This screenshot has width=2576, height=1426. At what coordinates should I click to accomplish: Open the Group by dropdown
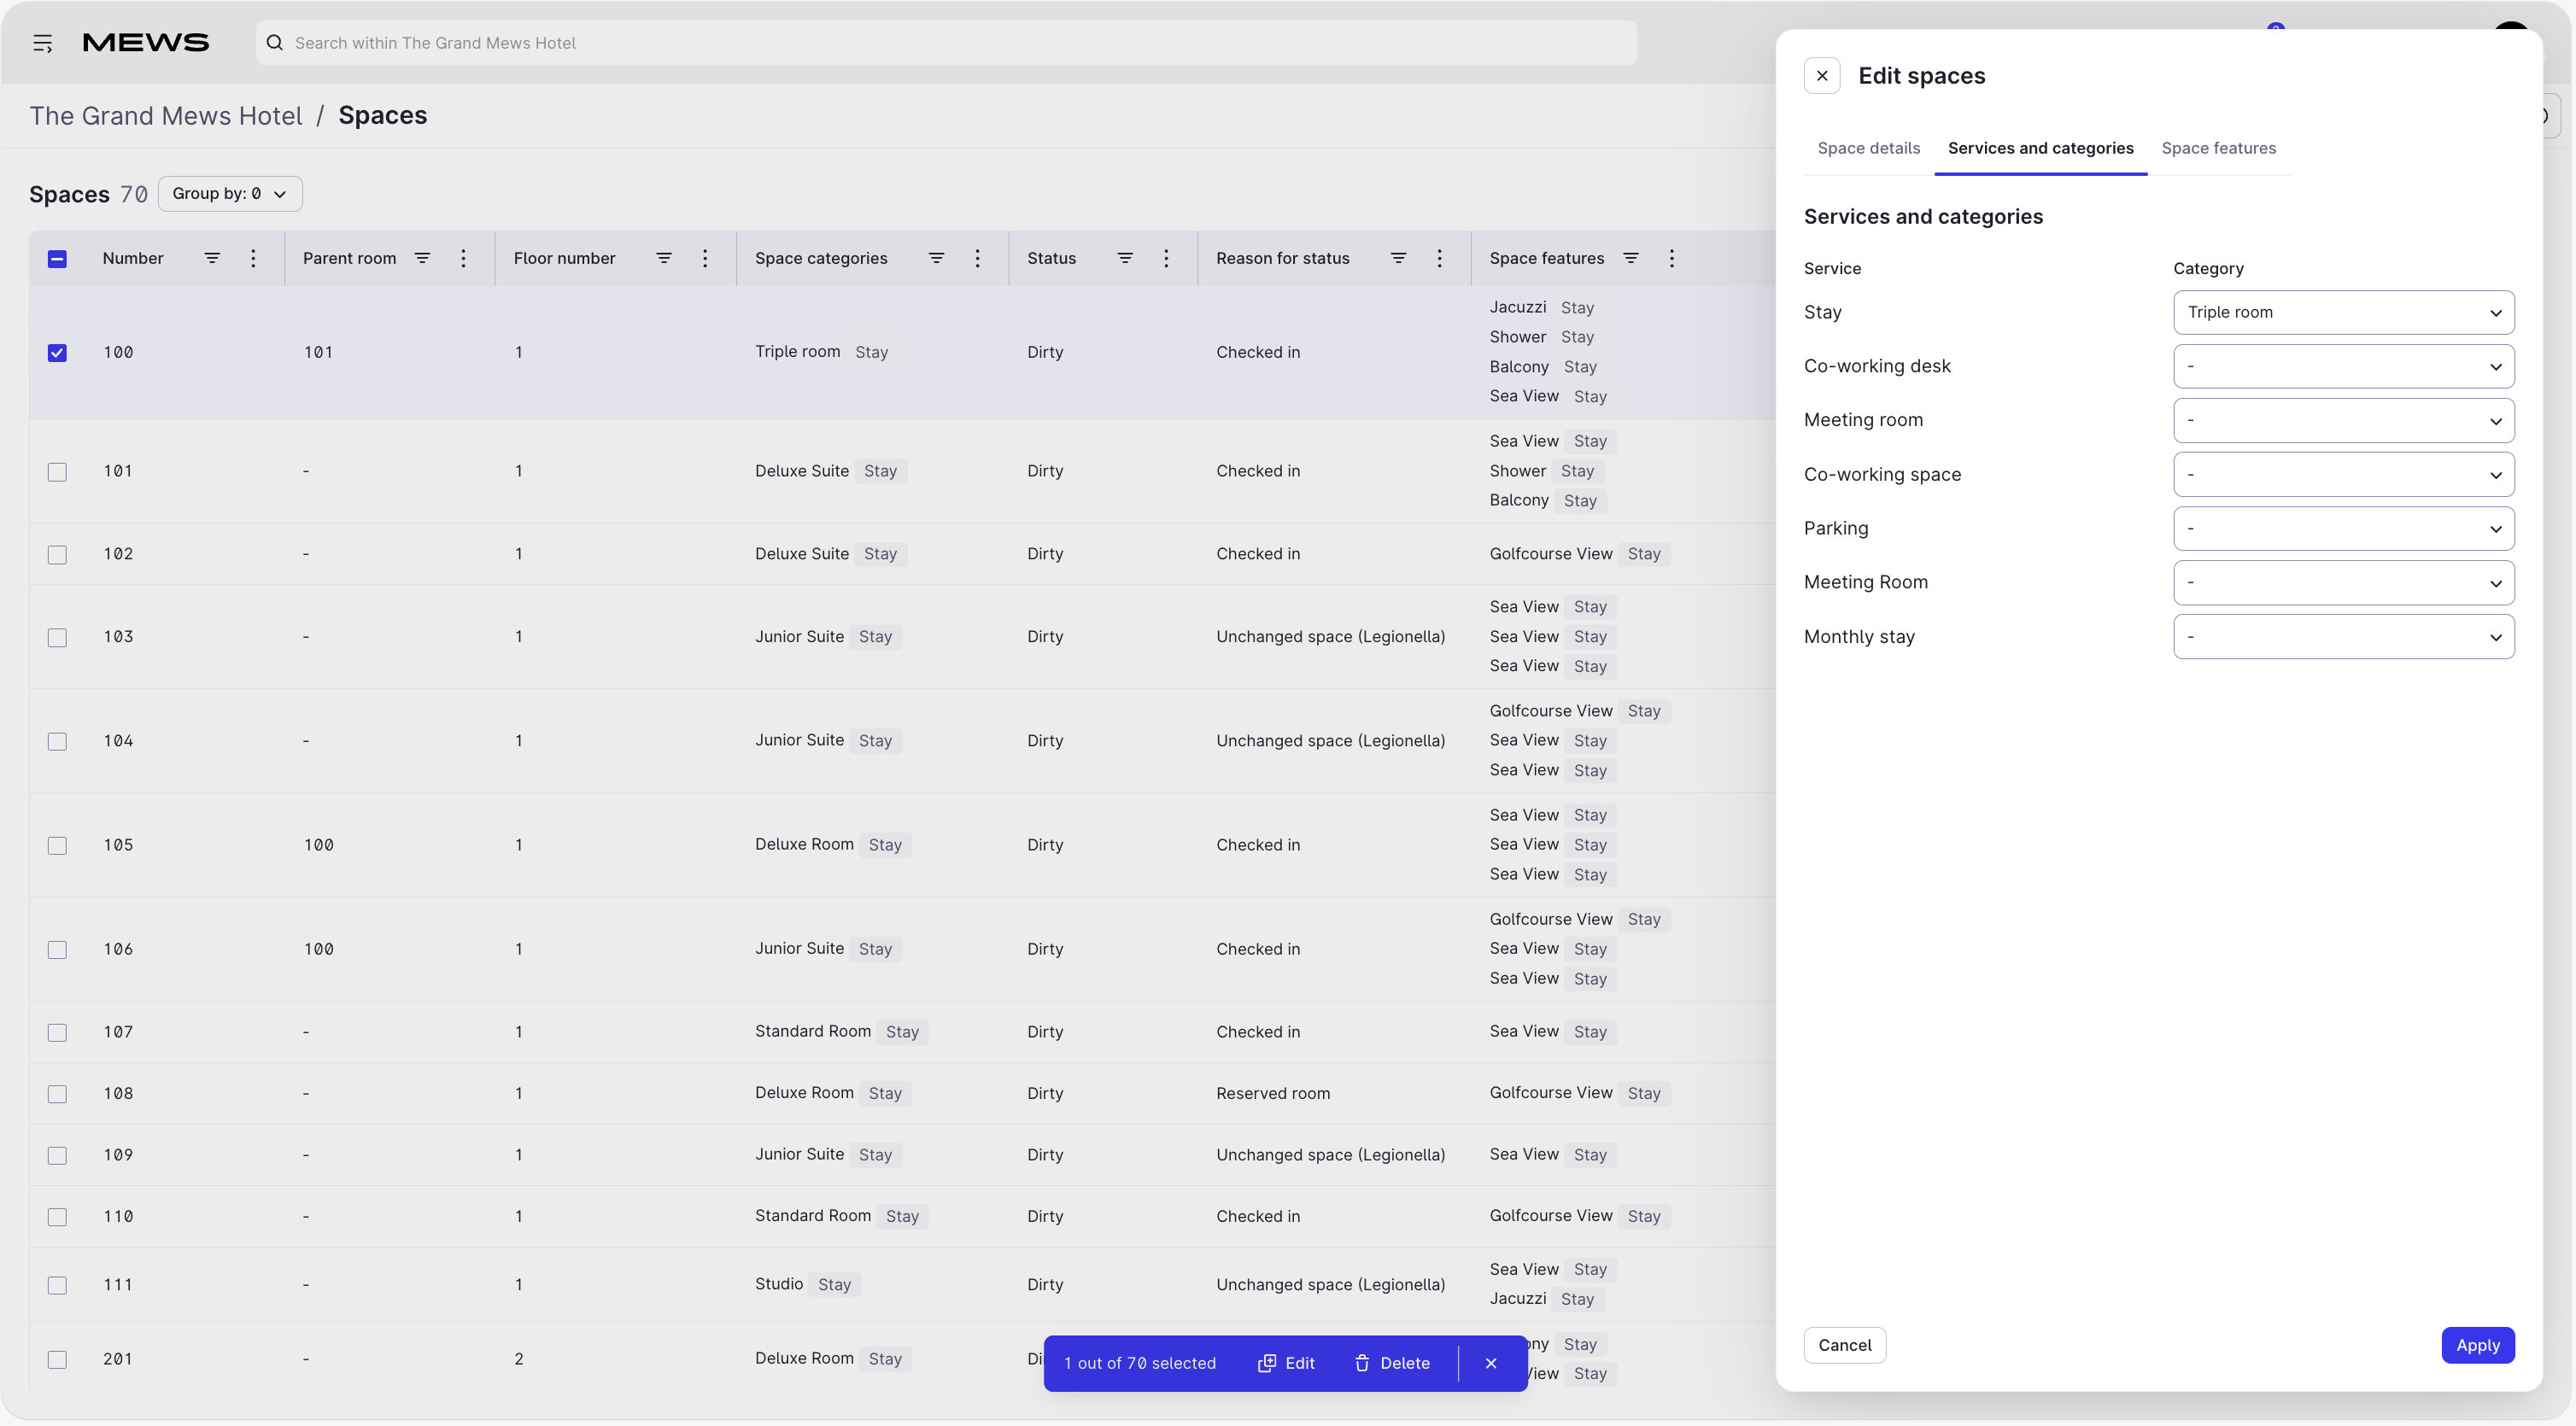[230, 194]
